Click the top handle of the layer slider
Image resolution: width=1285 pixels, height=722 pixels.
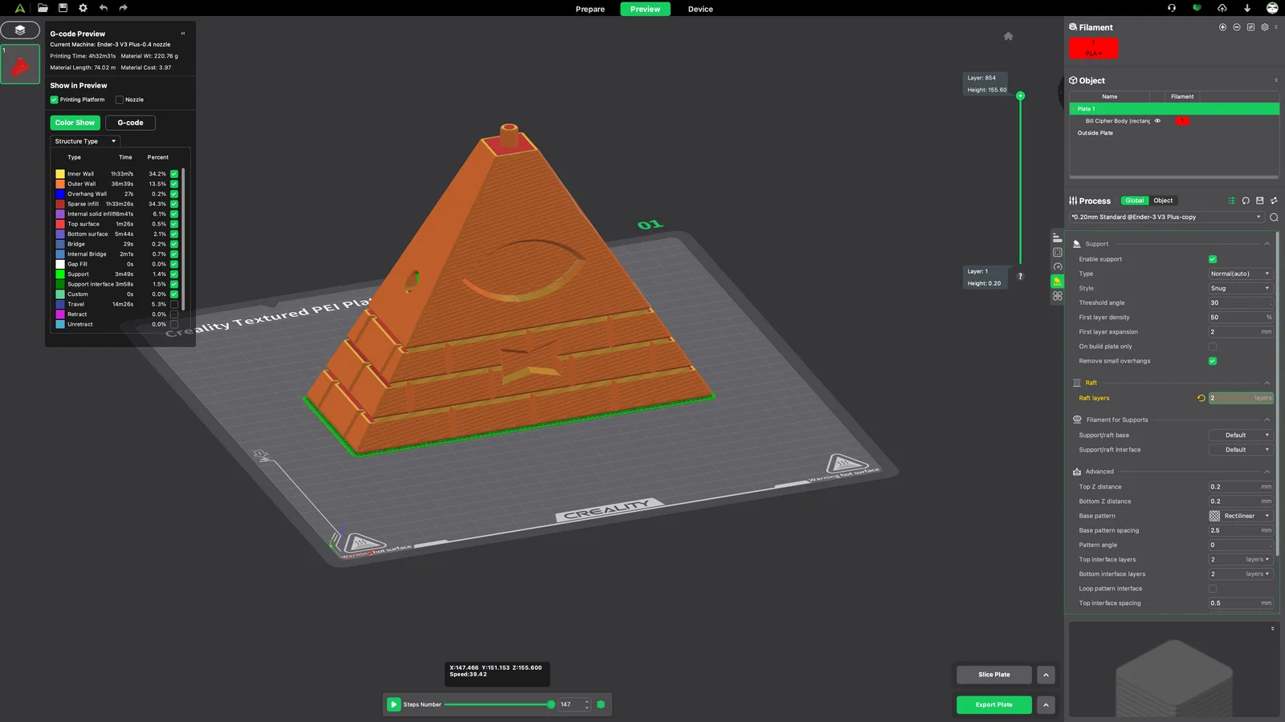1021,96
